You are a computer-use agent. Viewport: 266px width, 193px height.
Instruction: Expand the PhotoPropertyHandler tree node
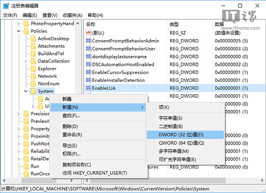pos(18,23)
